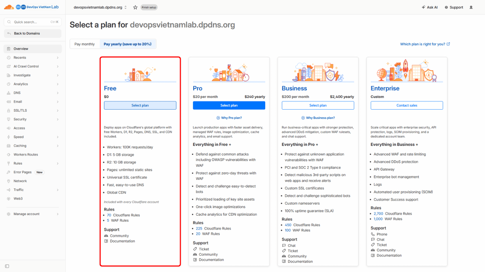This screenshot has height=272, width=485.
Task: Click the Email envelope icon
Action: [x=9, y=102]
